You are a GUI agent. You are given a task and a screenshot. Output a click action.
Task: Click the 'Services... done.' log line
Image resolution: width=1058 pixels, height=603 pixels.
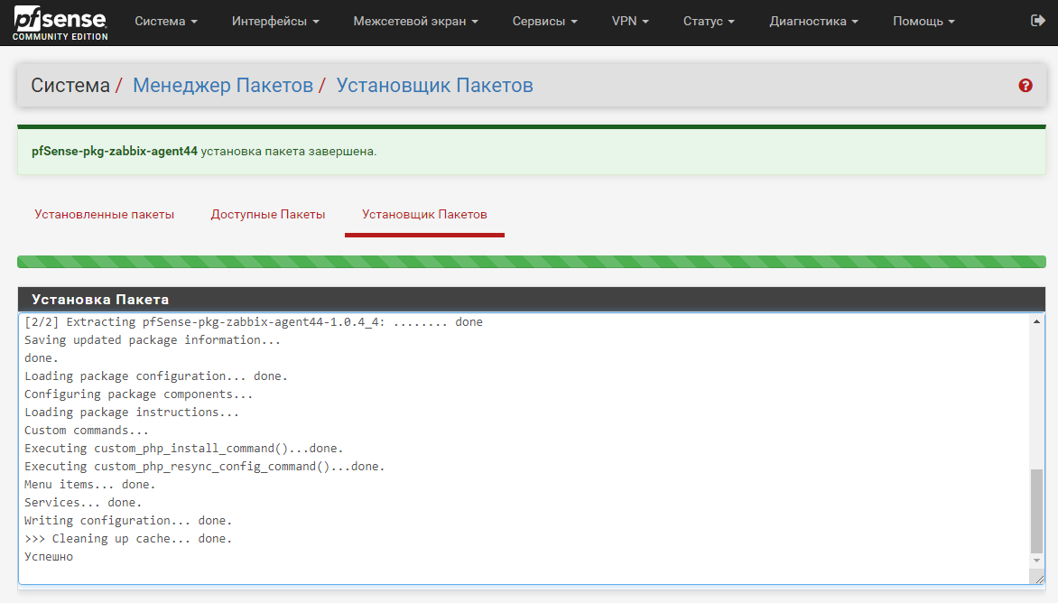click(x=83, y=503)
